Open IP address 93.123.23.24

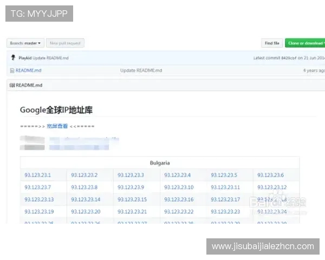coord(272,212)
